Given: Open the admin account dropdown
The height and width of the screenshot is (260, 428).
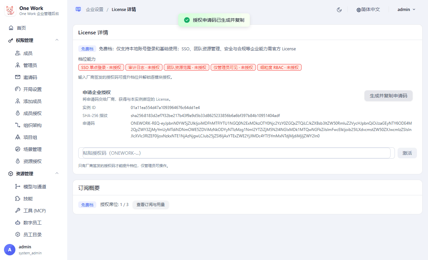Looking at the screenshot, I should pos(406,10).
